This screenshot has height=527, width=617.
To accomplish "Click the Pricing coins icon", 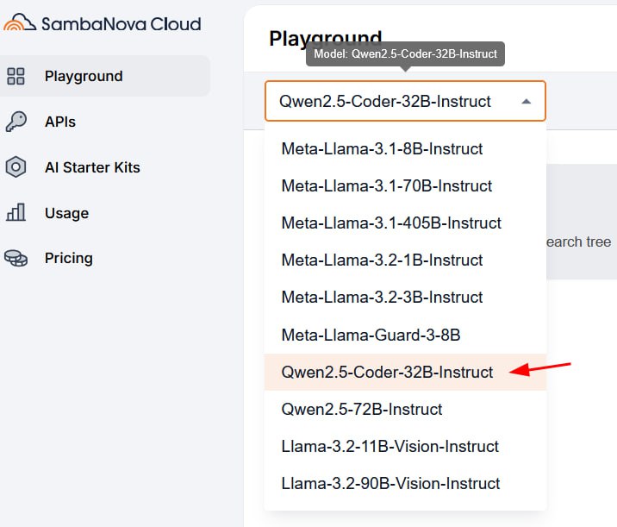I will tap(16, 258).
